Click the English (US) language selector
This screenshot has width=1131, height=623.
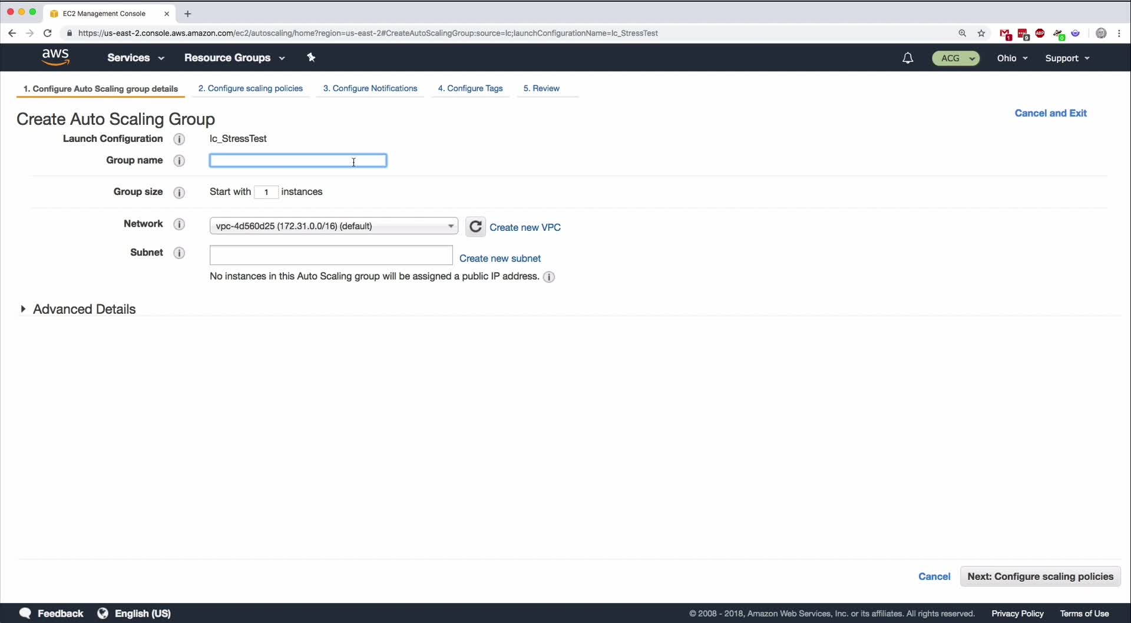pyautogui.click(x=143, y=614)
